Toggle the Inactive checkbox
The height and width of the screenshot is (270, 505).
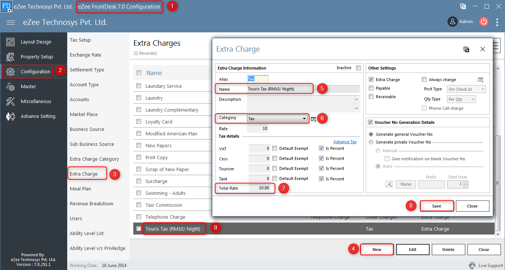tap(358, 68)
